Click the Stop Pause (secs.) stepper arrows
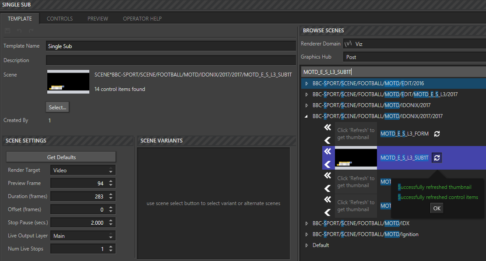The width and height of the screenshot is (486, 261). [x=111, y=223]
